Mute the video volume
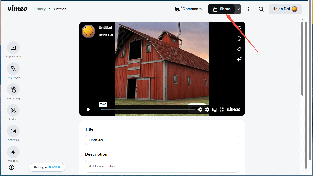 click(x=200, y=110)
